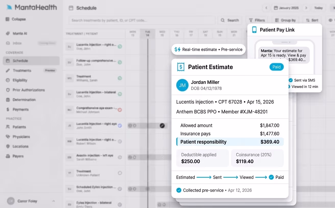The image size is (335, 208).
Task: Open the Filters menu
Action: click(257, 20)
